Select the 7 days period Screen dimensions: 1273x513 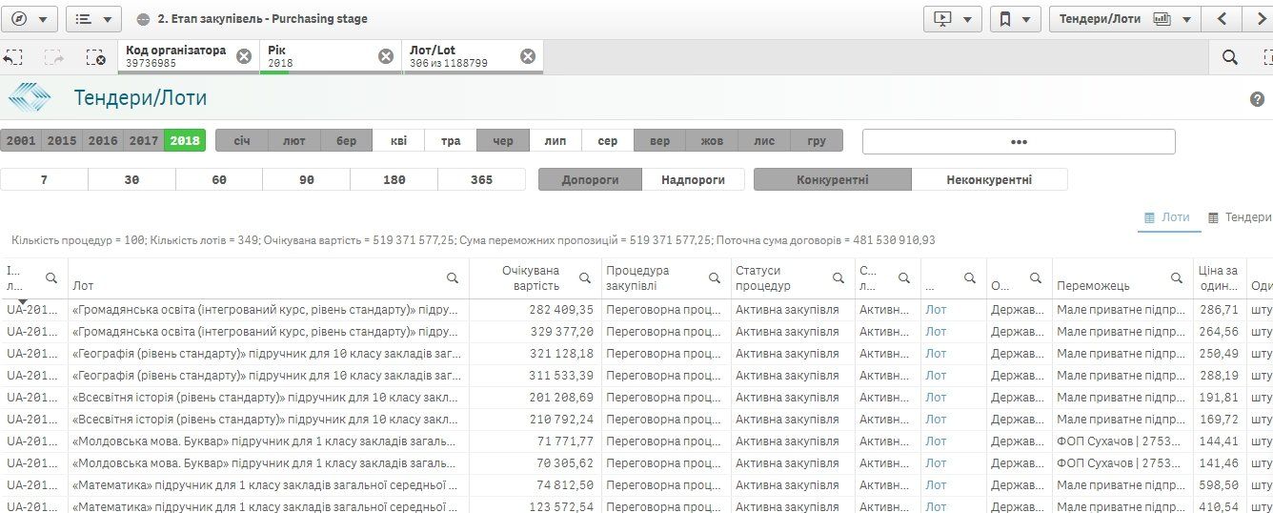tap(44, 179)
